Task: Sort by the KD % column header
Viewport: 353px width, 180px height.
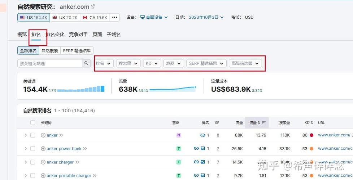Action: tap(309, 122)
